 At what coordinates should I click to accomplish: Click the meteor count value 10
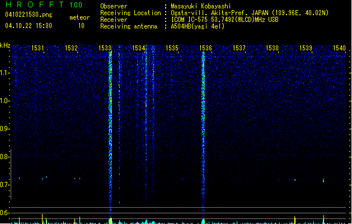(81, 26)
